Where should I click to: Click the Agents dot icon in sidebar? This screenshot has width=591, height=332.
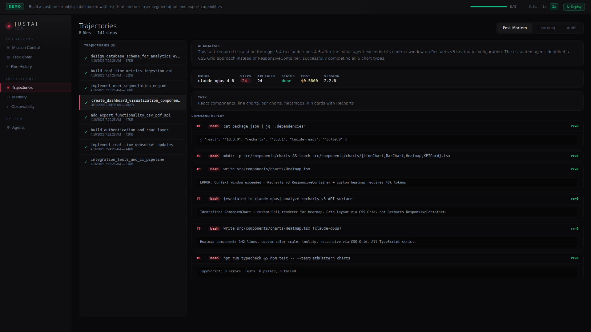pyautogui.click(x=8, y=128)
